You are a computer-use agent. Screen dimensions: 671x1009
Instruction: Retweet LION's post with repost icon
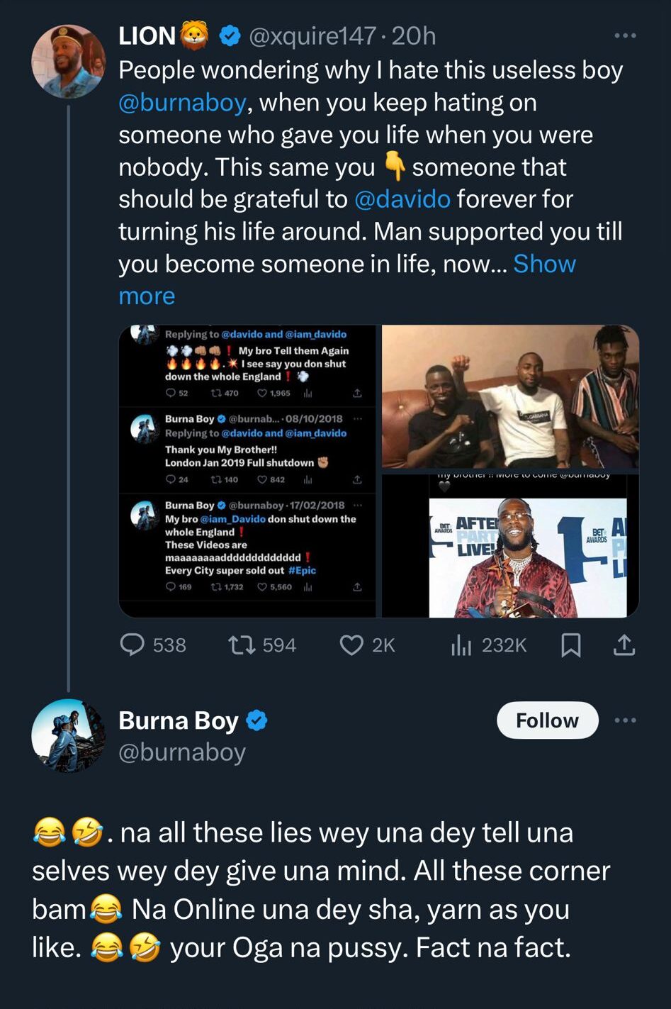(x=242, y=645)
